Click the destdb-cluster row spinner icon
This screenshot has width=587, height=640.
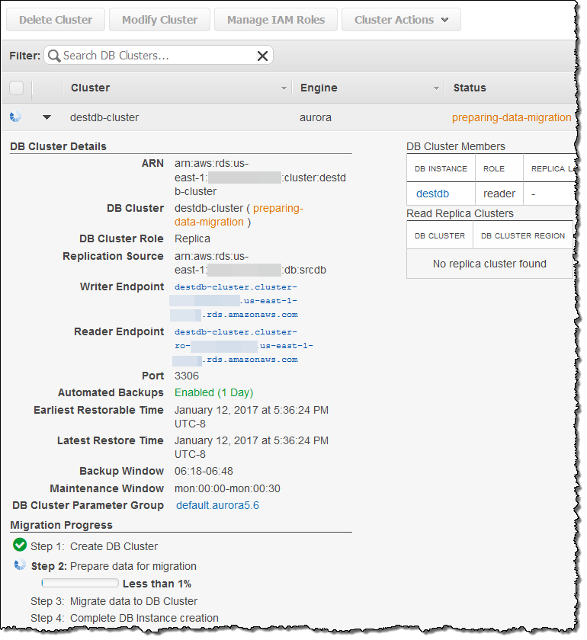pos(16,117)
